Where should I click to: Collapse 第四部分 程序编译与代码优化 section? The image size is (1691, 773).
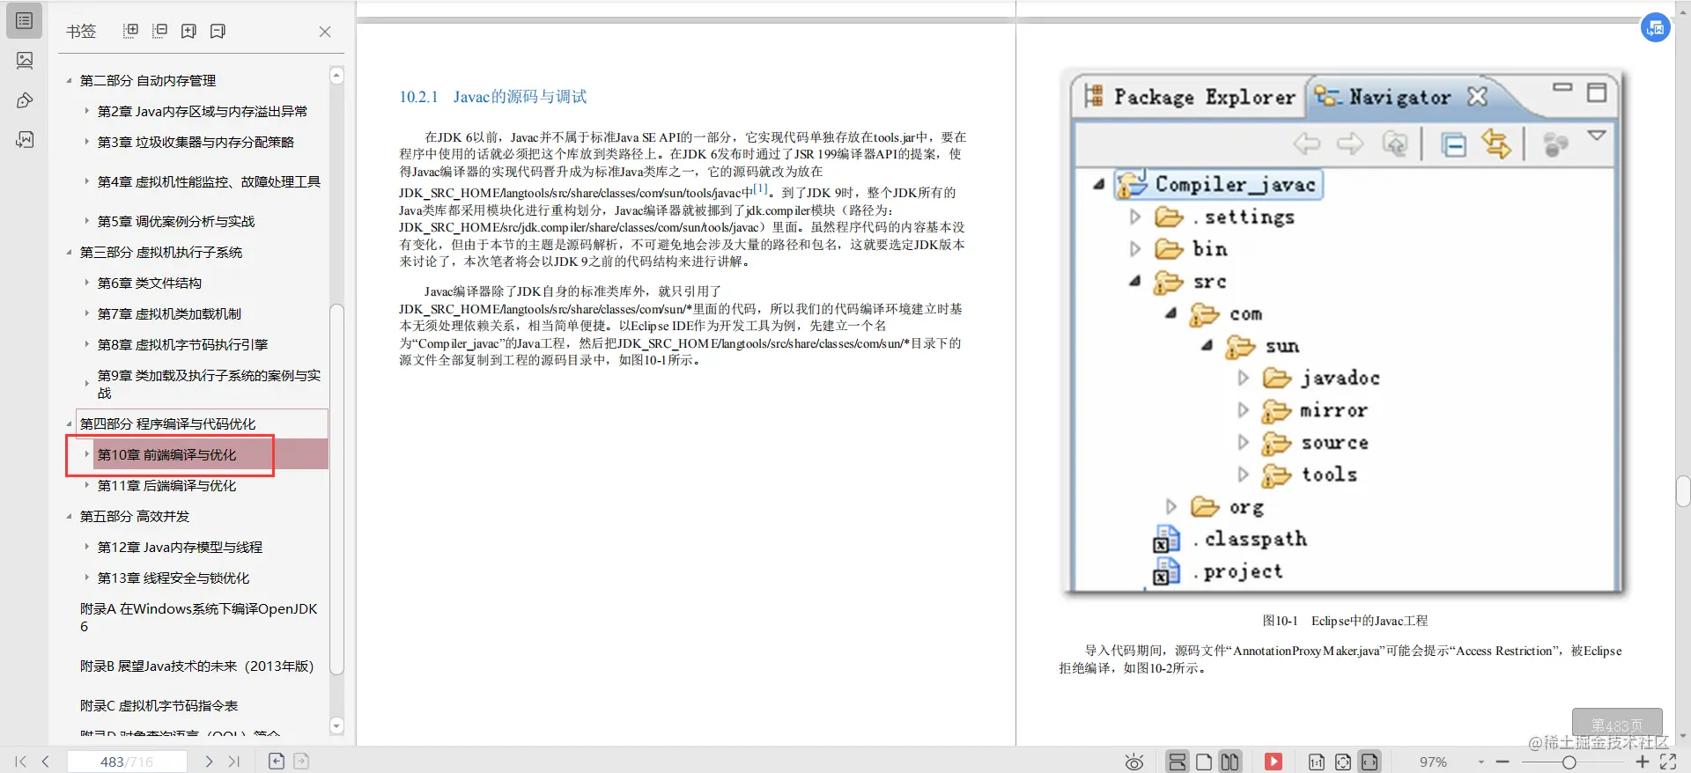(x=69, y=424)
